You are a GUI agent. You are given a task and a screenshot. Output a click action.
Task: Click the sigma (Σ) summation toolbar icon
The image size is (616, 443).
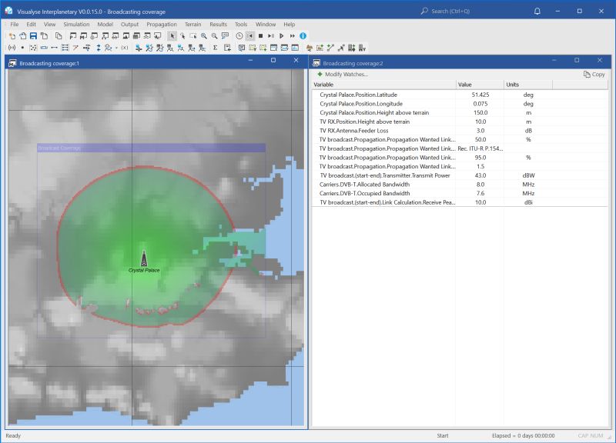tap(214, 48)
